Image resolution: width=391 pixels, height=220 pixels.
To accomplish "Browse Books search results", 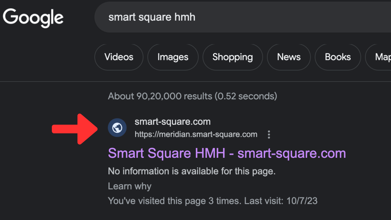I will click(338, 57).
